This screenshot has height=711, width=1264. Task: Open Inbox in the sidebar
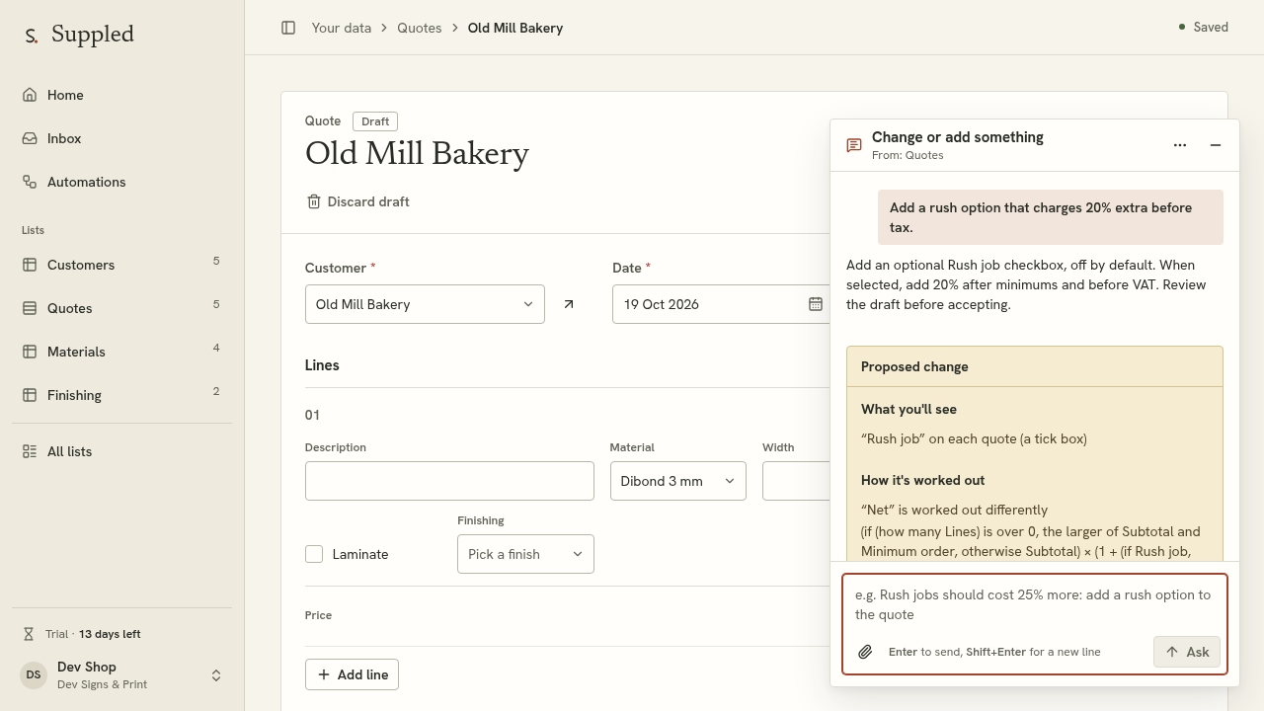point(122,138)
